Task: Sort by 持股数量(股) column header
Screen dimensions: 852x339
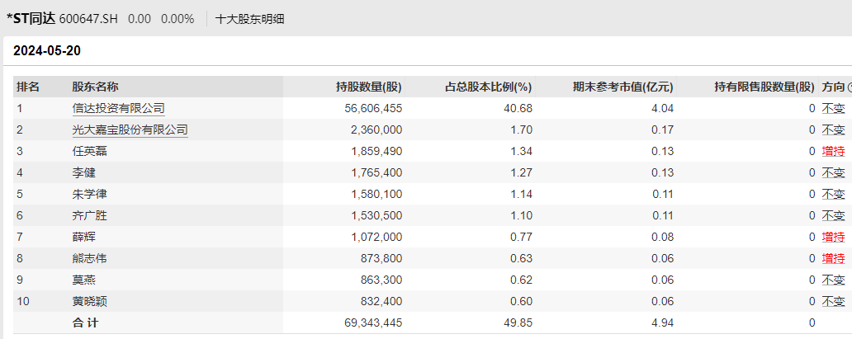Action: (x=368, y=87)
